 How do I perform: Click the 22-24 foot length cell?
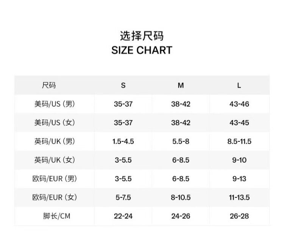coord(123,216)
